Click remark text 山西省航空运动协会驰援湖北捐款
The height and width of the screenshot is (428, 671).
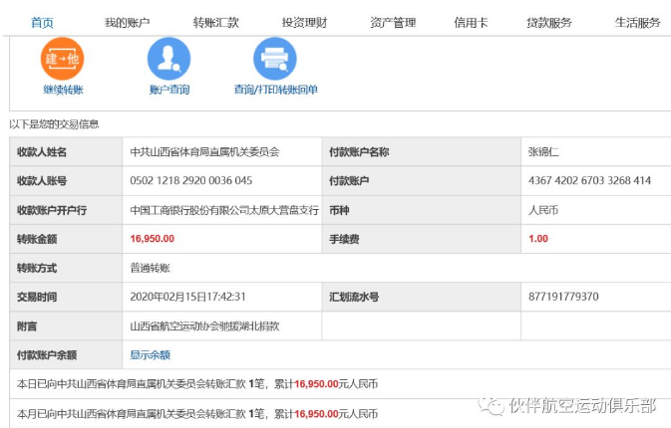(204, 326)
